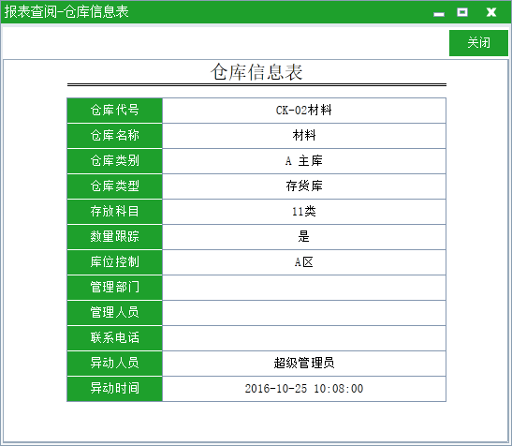Select the 存放科目 label cell

coord(114,212)
